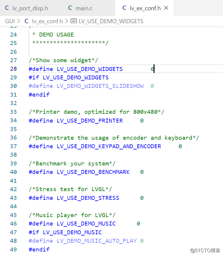The width and height of the screenshot is (223, 256).
Task: Click LV_DEMO_WIDGETS_SLIDESHOW macro name
Action: point(100,86)
